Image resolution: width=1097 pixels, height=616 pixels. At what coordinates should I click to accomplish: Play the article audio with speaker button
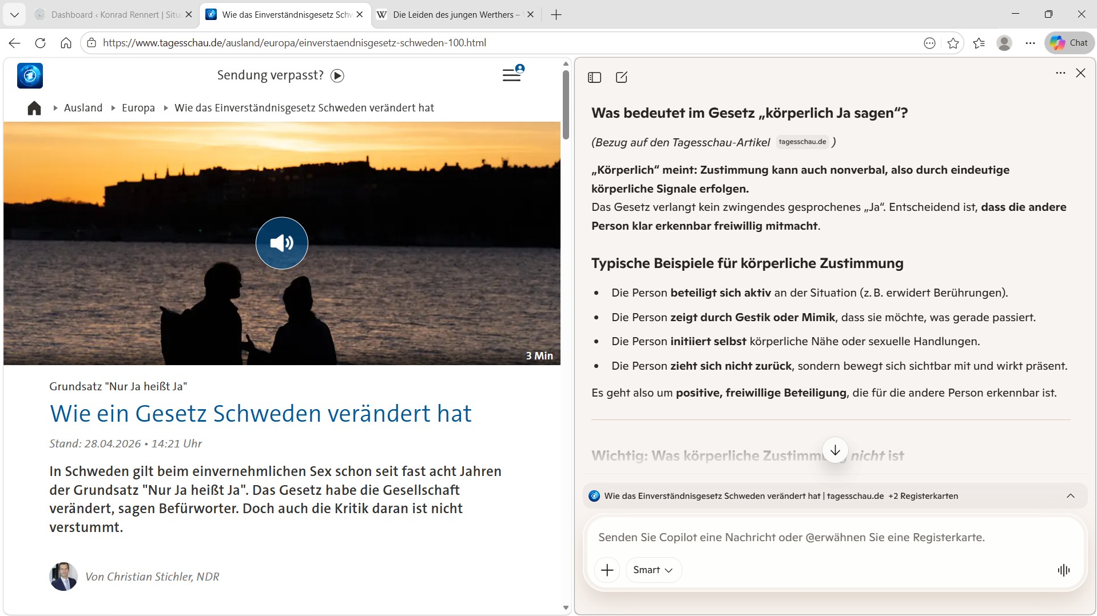coord(281,243)
